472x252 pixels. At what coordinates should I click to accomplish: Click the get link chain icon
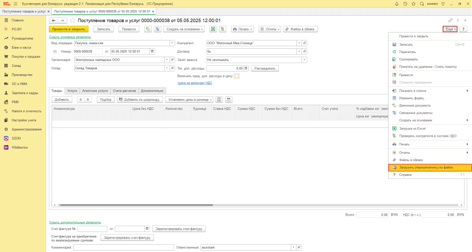click(450, 20)
